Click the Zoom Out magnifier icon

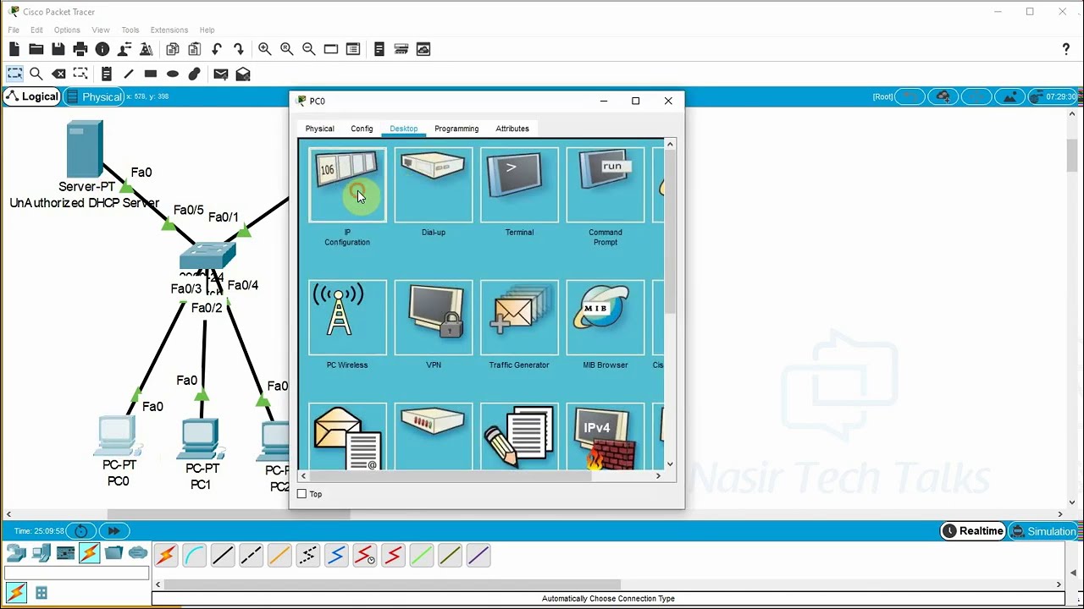[x=309, y=49]
